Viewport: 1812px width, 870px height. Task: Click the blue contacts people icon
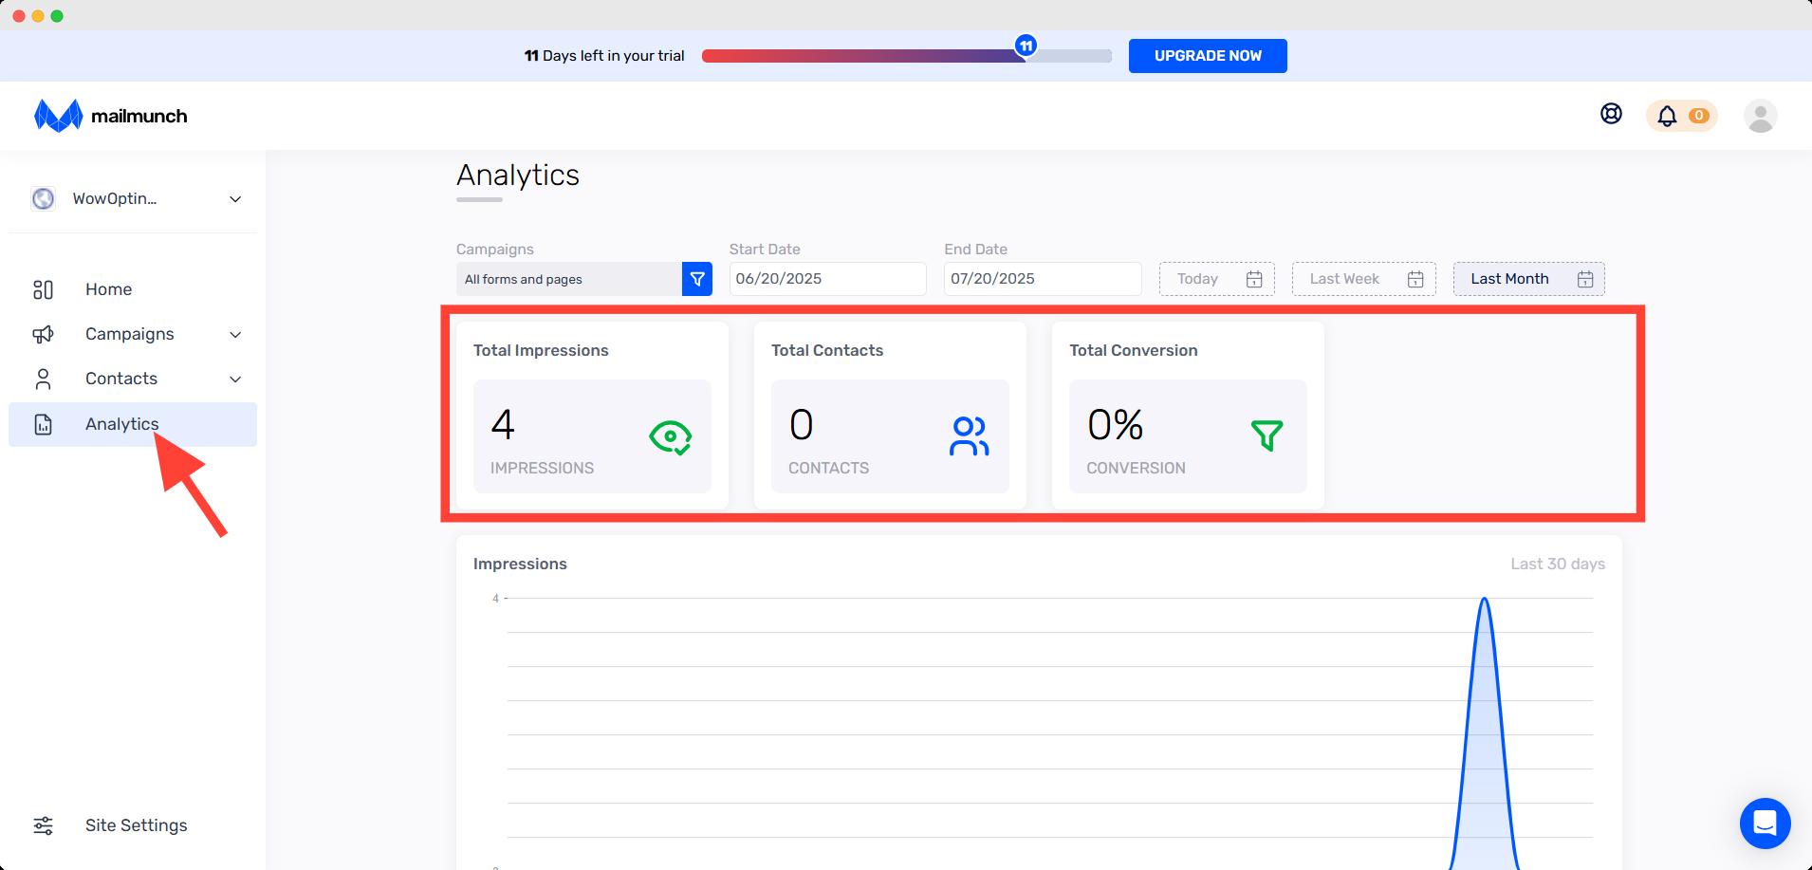[970, 436]
